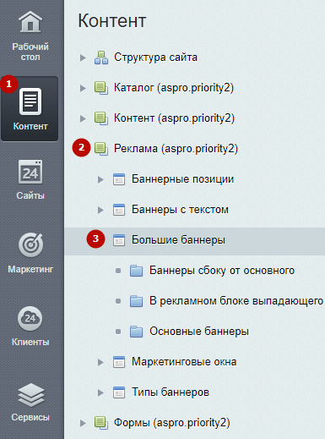
Task: Open the Клиенты cloud icon
Action: tap(30, 318)
